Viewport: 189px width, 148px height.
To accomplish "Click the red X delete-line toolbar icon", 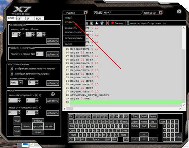I will [107, 23].
